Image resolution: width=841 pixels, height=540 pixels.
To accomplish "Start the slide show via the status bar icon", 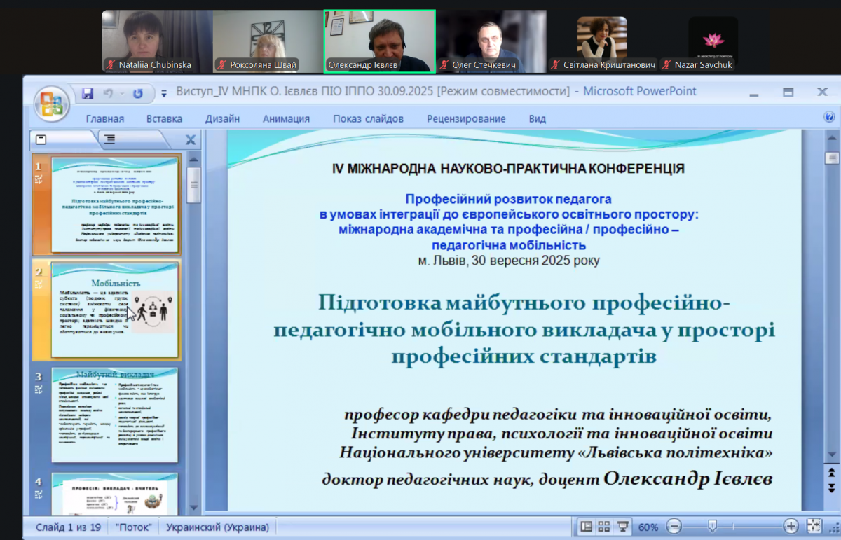I will (x=622, y=525).
